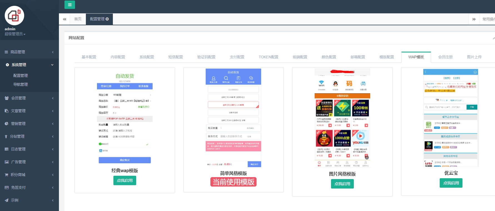Image resolution: width=495 pixels, height=211 pixels.
Task: Open 积分商城 in the sidebar
Action: point(18,175)
